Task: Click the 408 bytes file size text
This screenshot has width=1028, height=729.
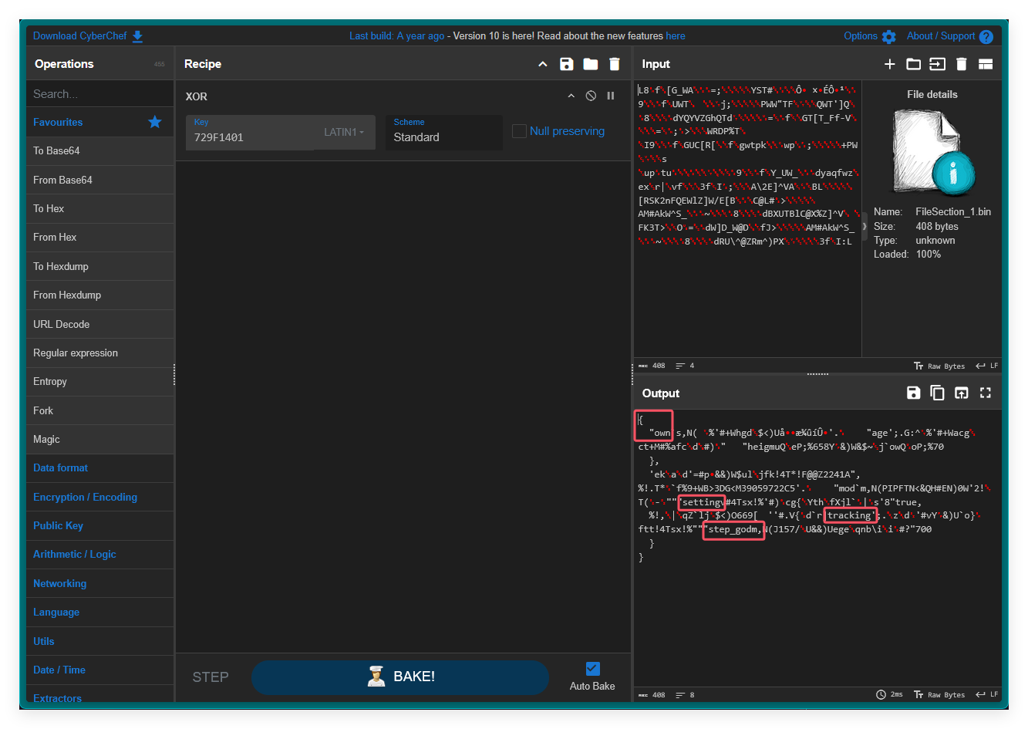Action: pos(937,226)
